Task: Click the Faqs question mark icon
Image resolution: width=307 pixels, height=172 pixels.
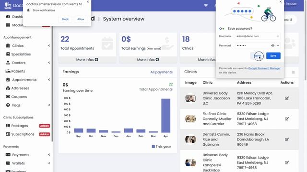Action: point(8,105)
